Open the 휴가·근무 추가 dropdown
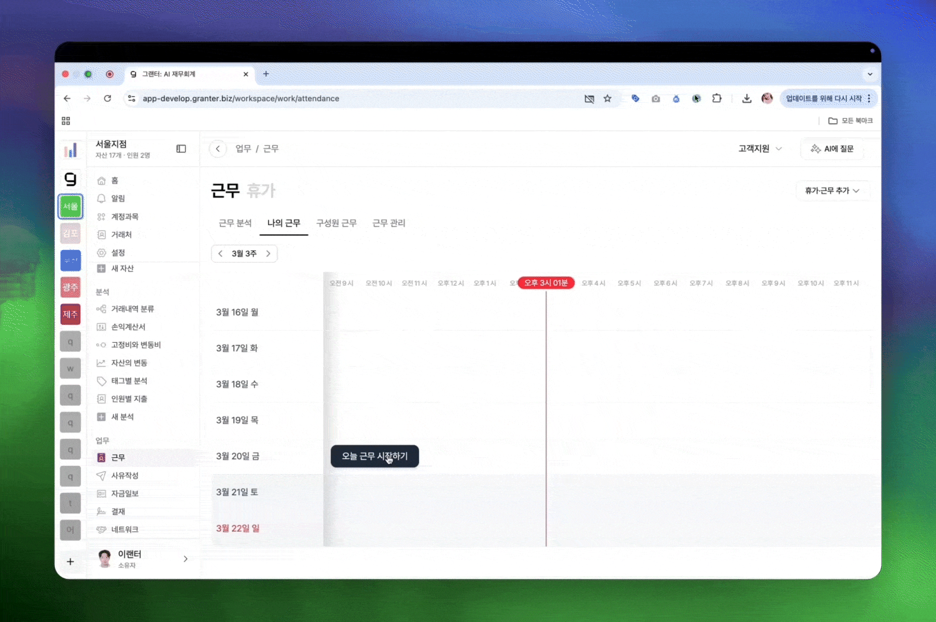 (832, 190)
